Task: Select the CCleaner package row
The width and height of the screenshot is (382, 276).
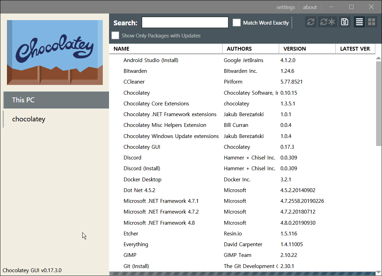Action: pos(242,82)
